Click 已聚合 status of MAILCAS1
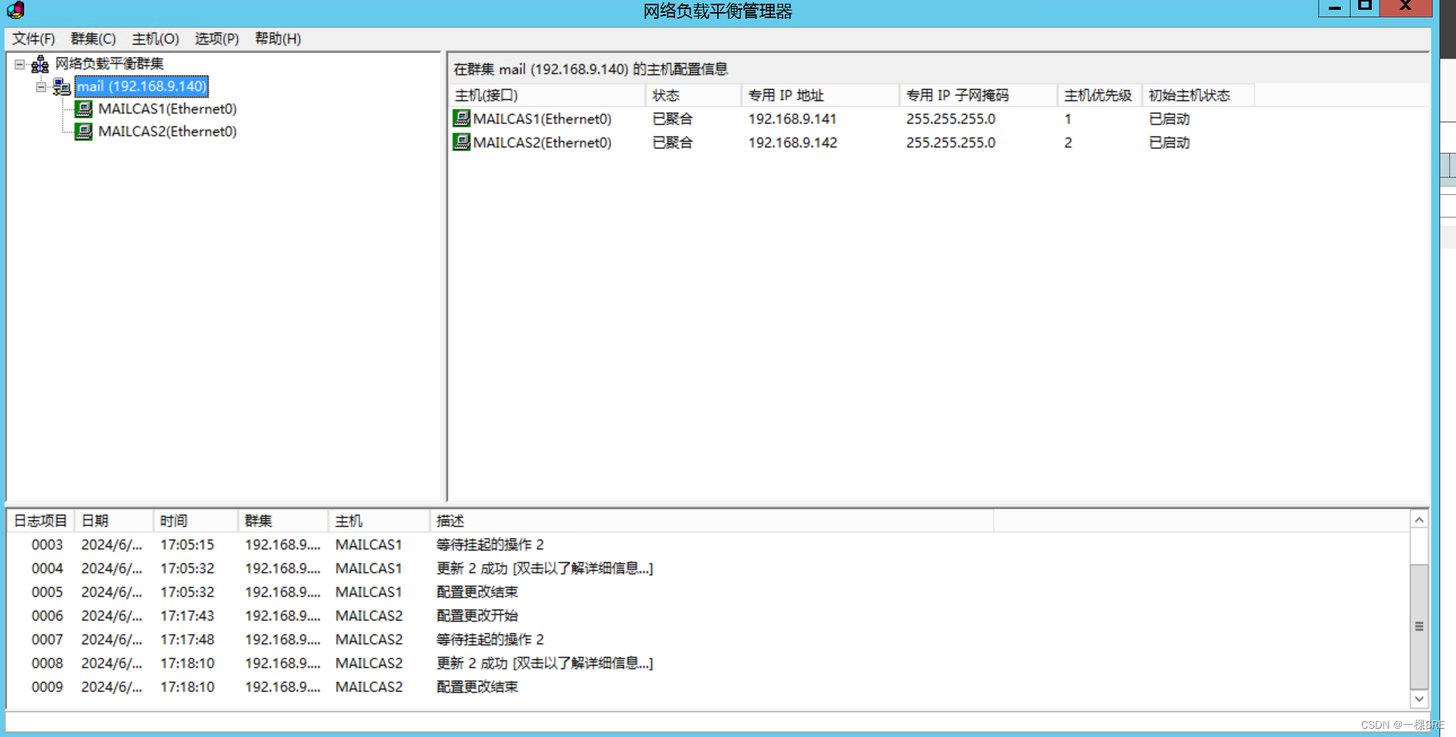The image size is (1456, 737). (672, 119)
